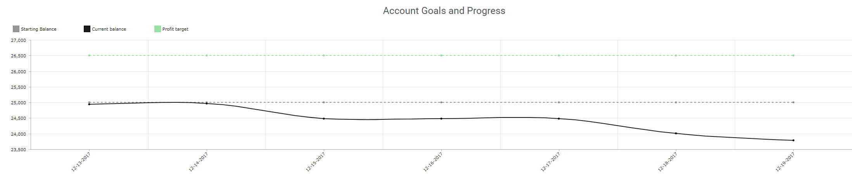This screenshot has width=852, height=176.
Task: Click the black Current balance legend swatch
Action: coord(87,29)
